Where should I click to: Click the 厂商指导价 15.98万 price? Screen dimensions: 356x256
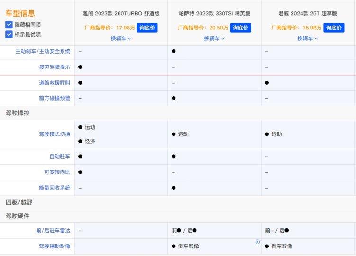[296, 28]
